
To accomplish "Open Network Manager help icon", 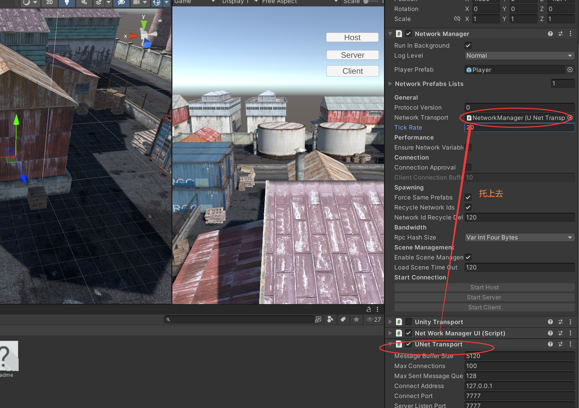I will (550, 34).
